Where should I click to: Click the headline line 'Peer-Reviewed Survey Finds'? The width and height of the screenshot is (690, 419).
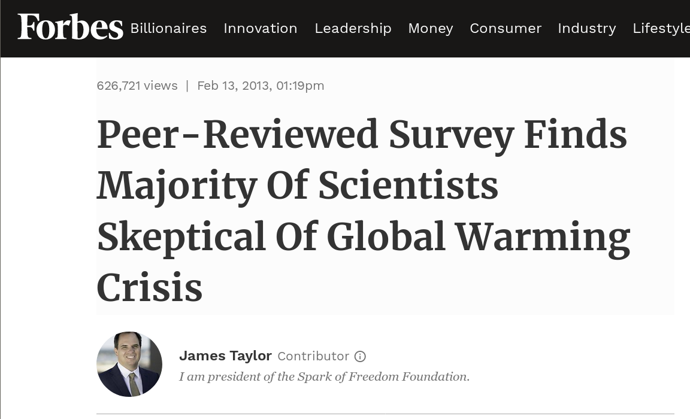[362, 135]
